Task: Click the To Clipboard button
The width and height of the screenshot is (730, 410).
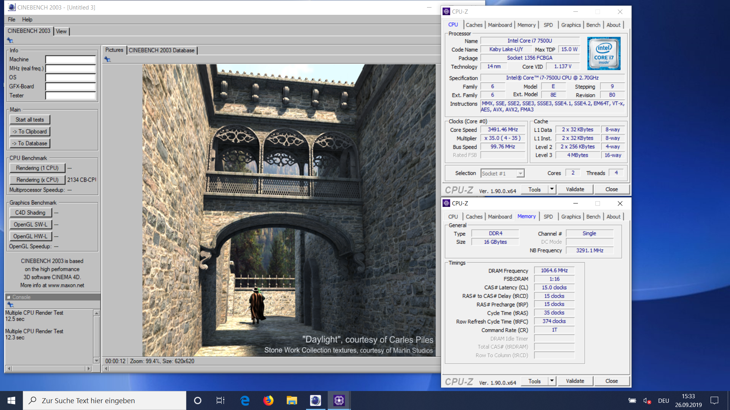Action: coord(30,131)
